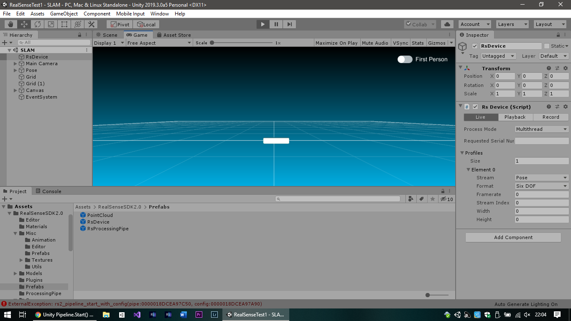Uncheck the RsDevice active checkbox in Inspector
This screenshot has width=571, height=321.
click(474, 46)
